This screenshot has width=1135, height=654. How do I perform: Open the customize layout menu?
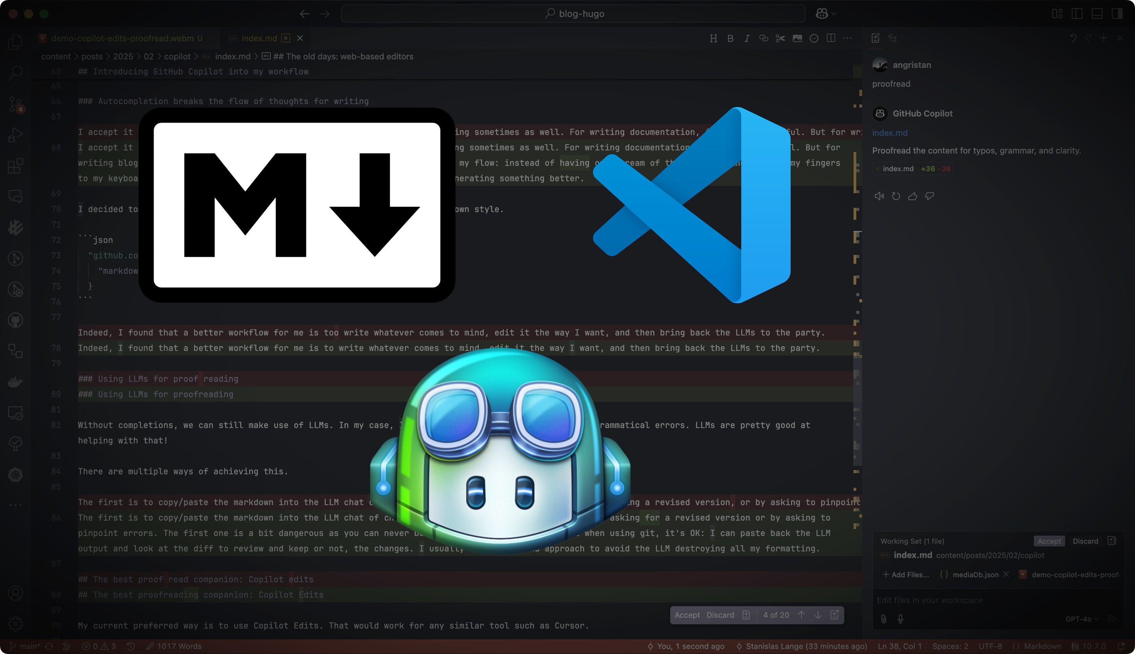click(1057, 14)
